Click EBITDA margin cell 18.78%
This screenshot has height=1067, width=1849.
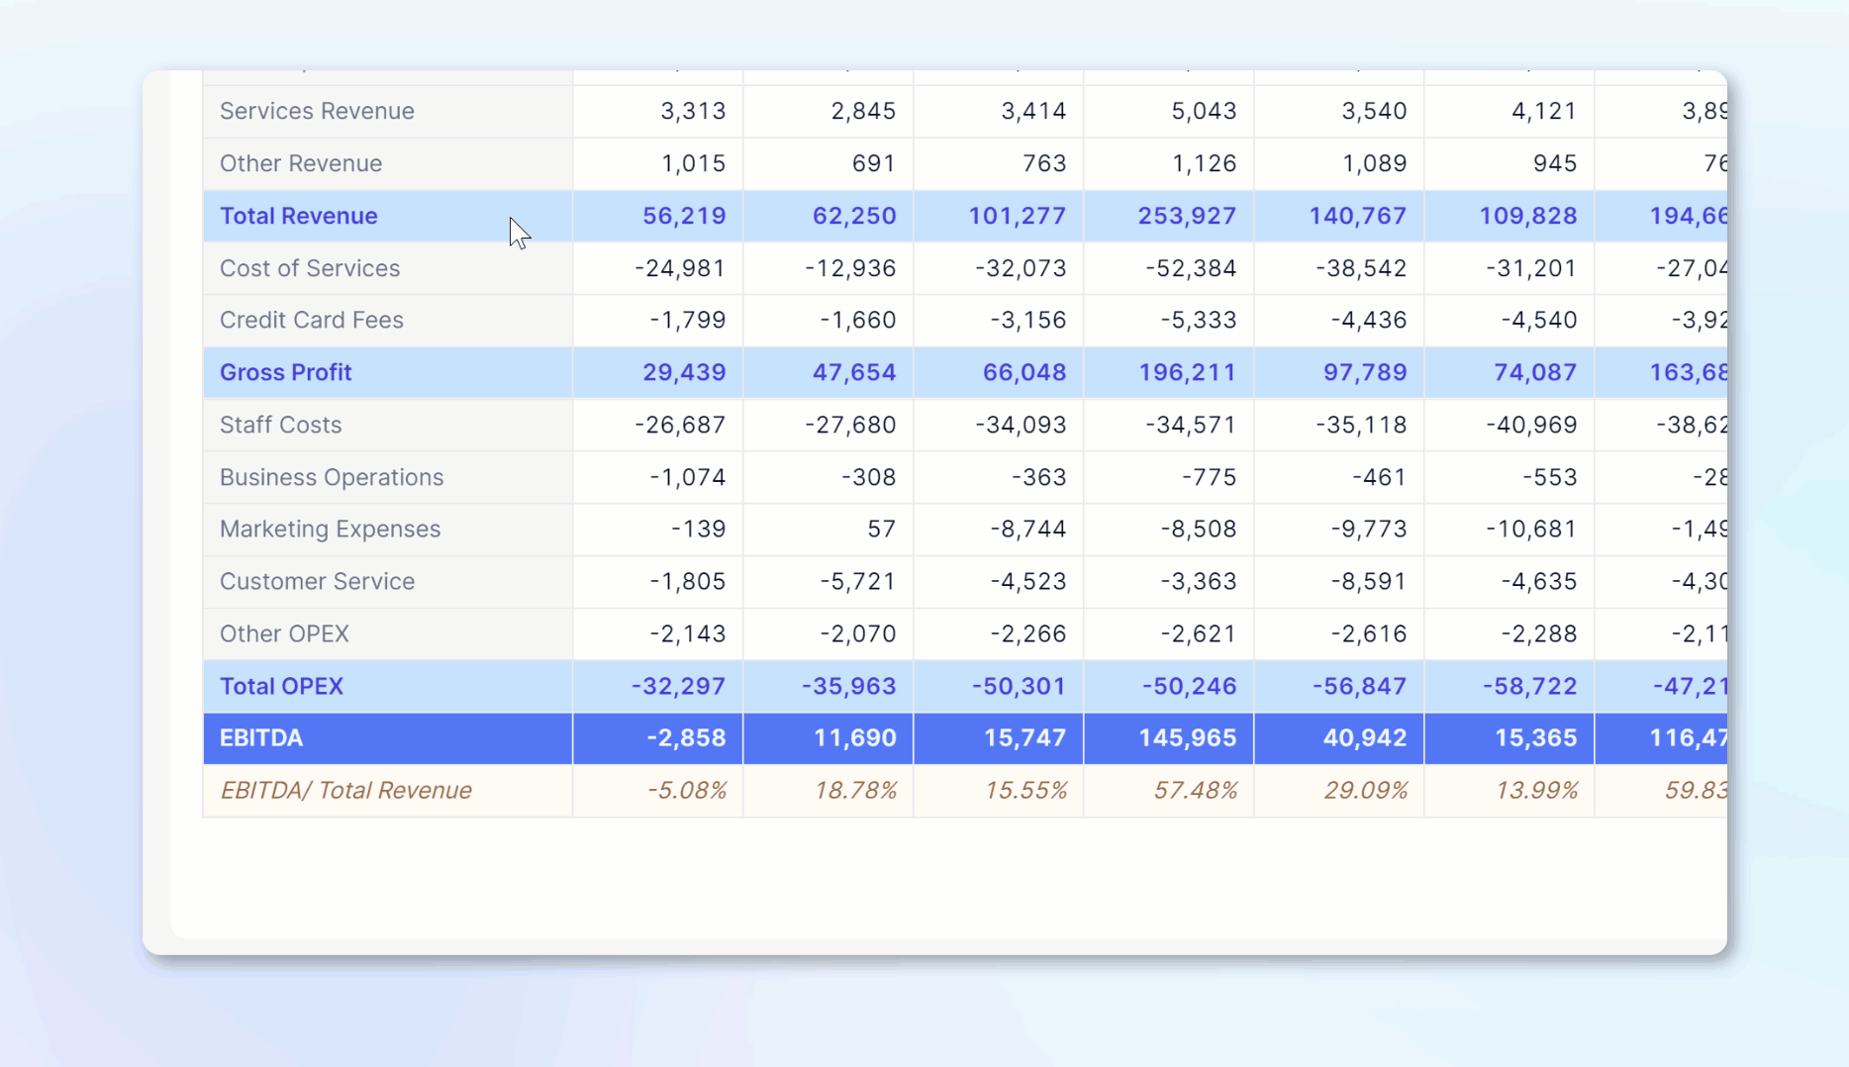coord(828,790)
